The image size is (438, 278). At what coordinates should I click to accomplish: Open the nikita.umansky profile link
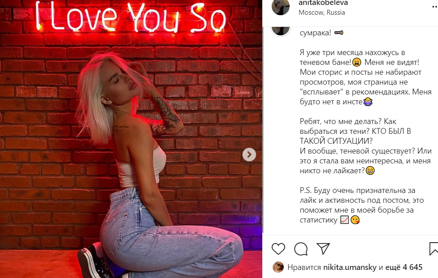pos(350,267)
